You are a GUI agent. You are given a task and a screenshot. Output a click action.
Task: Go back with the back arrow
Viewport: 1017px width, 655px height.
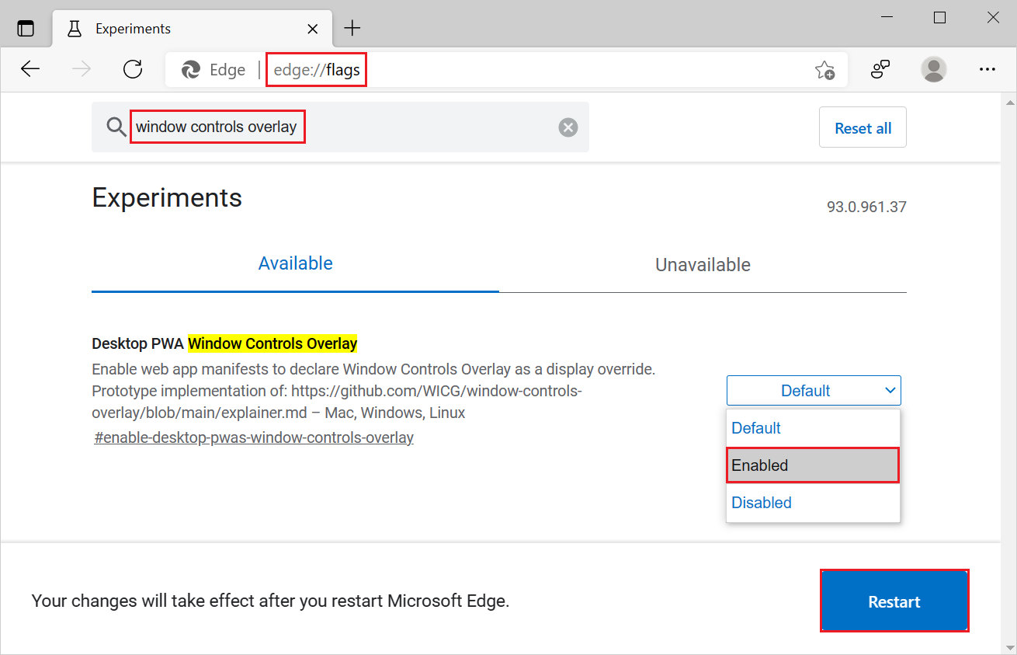(x=30, y=69)
